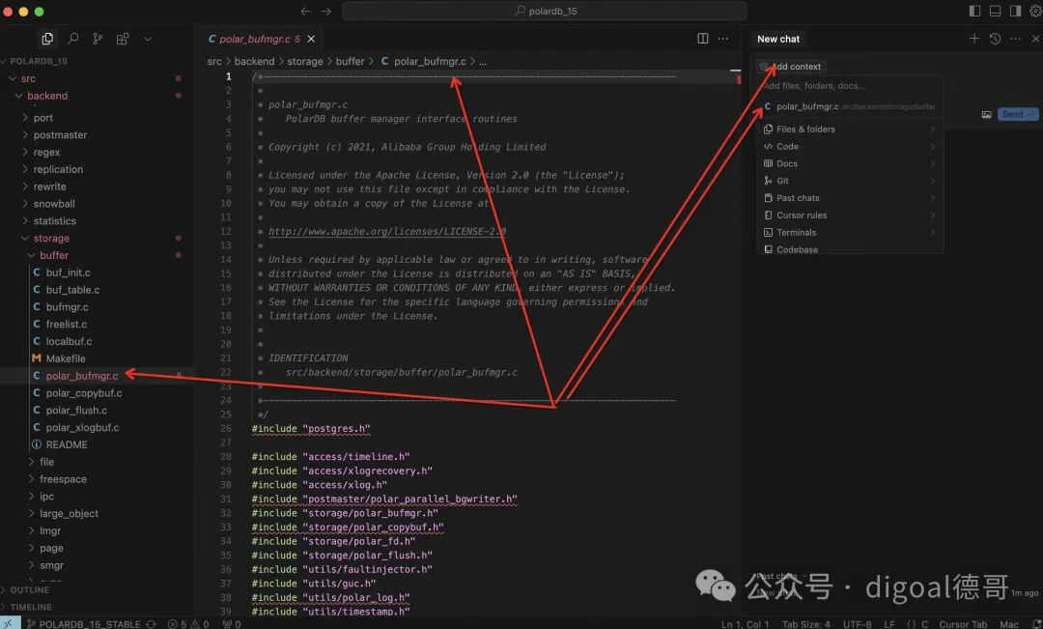
Task: Go back using the navigation arrow
Action: 305,12
